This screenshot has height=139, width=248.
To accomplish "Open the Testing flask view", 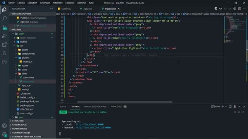I will [4, 53].
